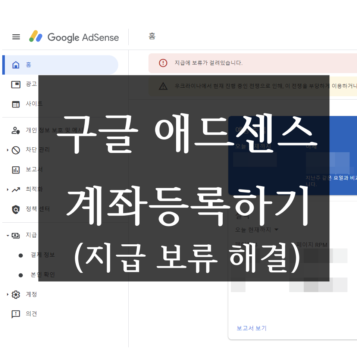Screen dimensions: 357x357
Task: Click the Ukraine war notice banner
Action: coord(253,86)
